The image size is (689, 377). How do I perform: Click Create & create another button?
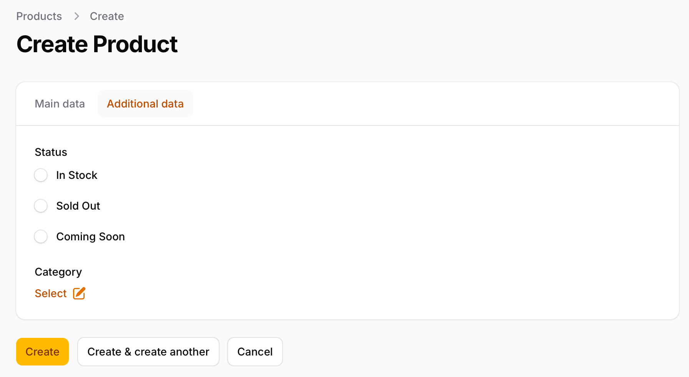coord(148,352)
